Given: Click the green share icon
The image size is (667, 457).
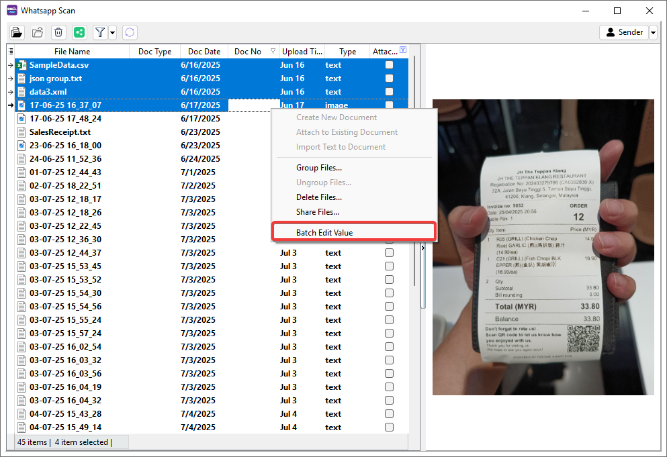Looking at the screenshot, I should 79,32.
